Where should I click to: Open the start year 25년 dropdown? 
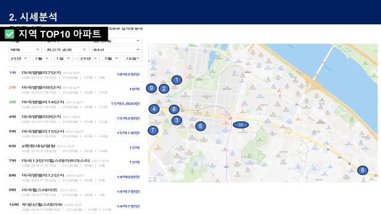(x=19, y=58)
